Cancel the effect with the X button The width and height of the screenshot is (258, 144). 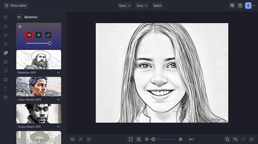[39, 35]
